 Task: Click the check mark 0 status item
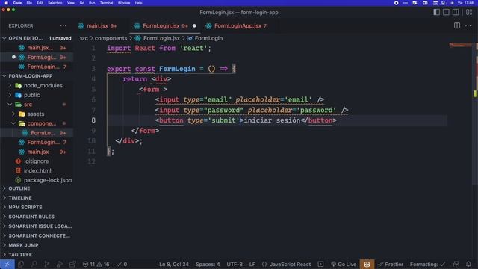(x=122, y=264)
